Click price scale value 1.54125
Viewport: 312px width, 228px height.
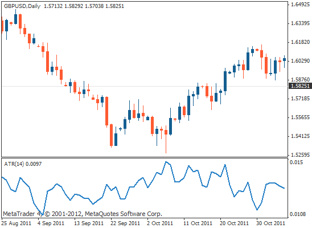pyautogui.click(x=300, y=136)
